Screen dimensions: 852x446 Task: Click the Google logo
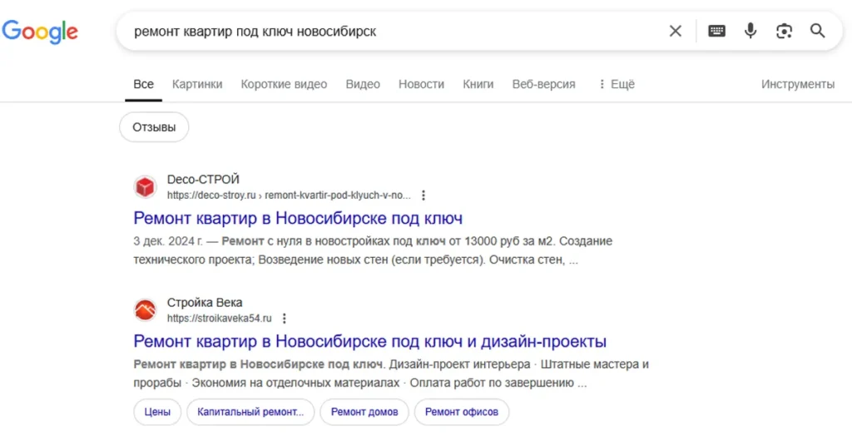[40, 32]
